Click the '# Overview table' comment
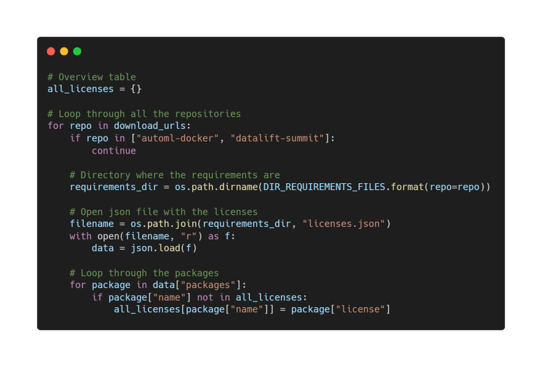This screenshot has height=367, width=542. [x=92, y=77]
